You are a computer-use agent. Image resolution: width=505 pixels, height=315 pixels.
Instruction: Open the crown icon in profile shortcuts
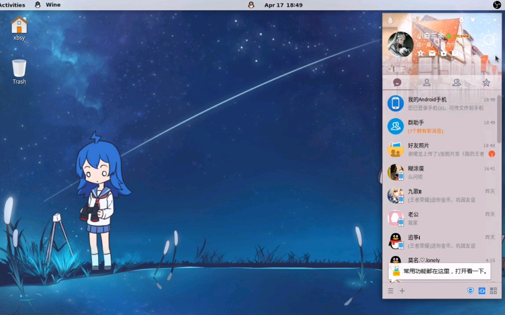(x=444, y=53)
